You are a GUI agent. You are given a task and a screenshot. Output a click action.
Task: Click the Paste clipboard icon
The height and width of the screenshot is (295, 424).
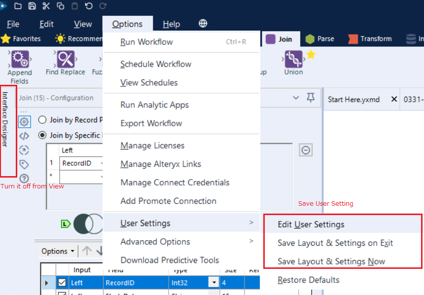(74, 6)
